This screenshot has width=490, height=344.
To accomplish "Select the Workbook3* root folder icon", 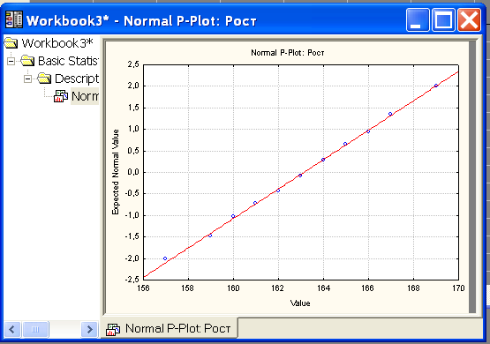I will coord(11,43).
